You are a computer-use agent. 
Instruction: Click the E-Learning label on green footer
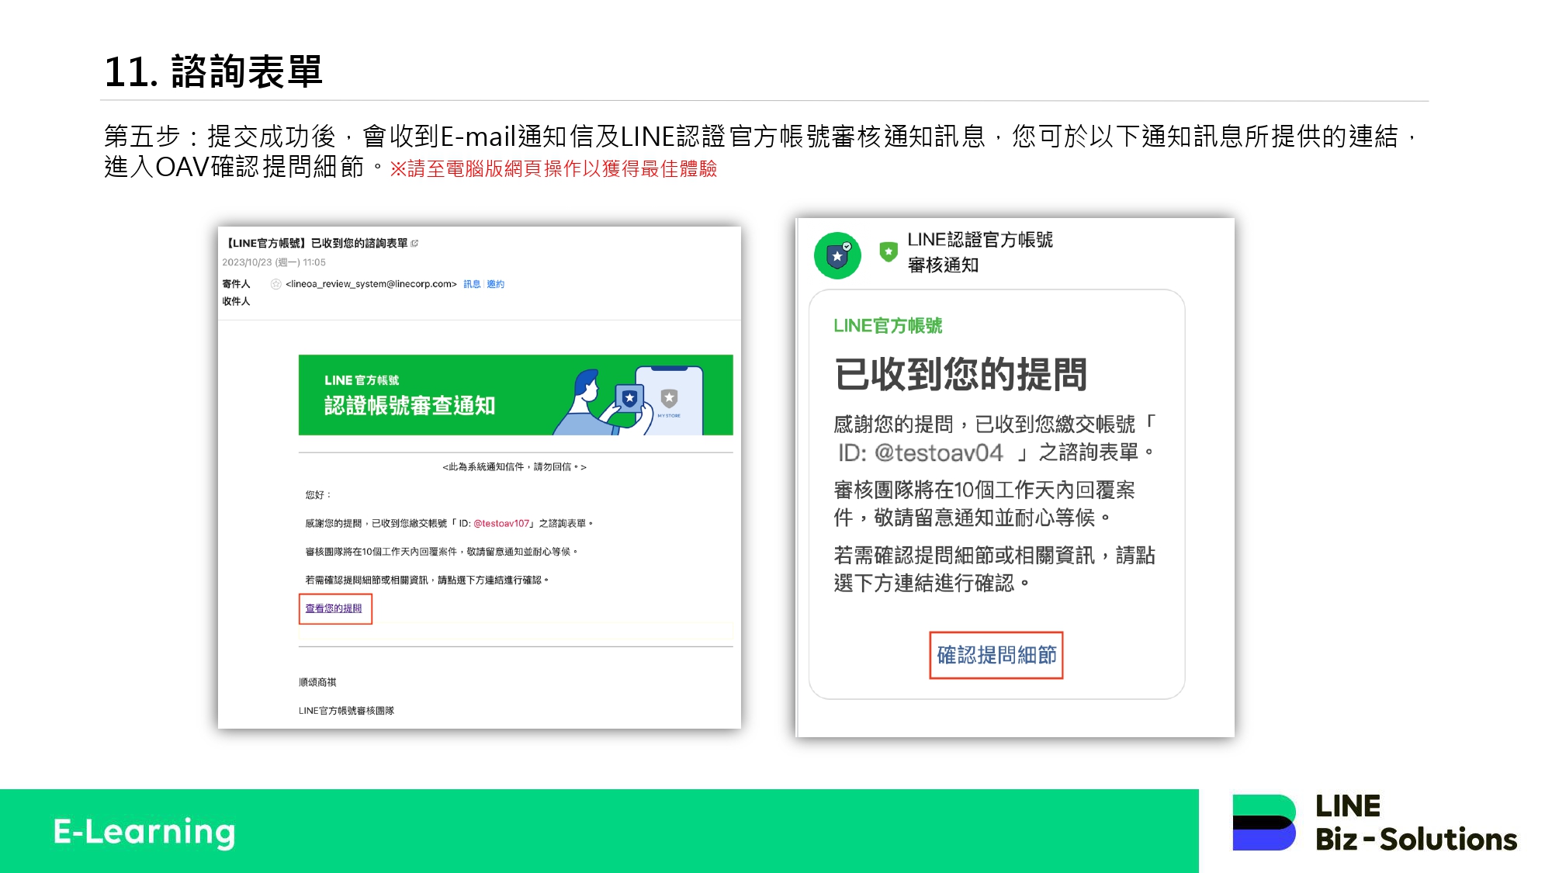(144, 831)
